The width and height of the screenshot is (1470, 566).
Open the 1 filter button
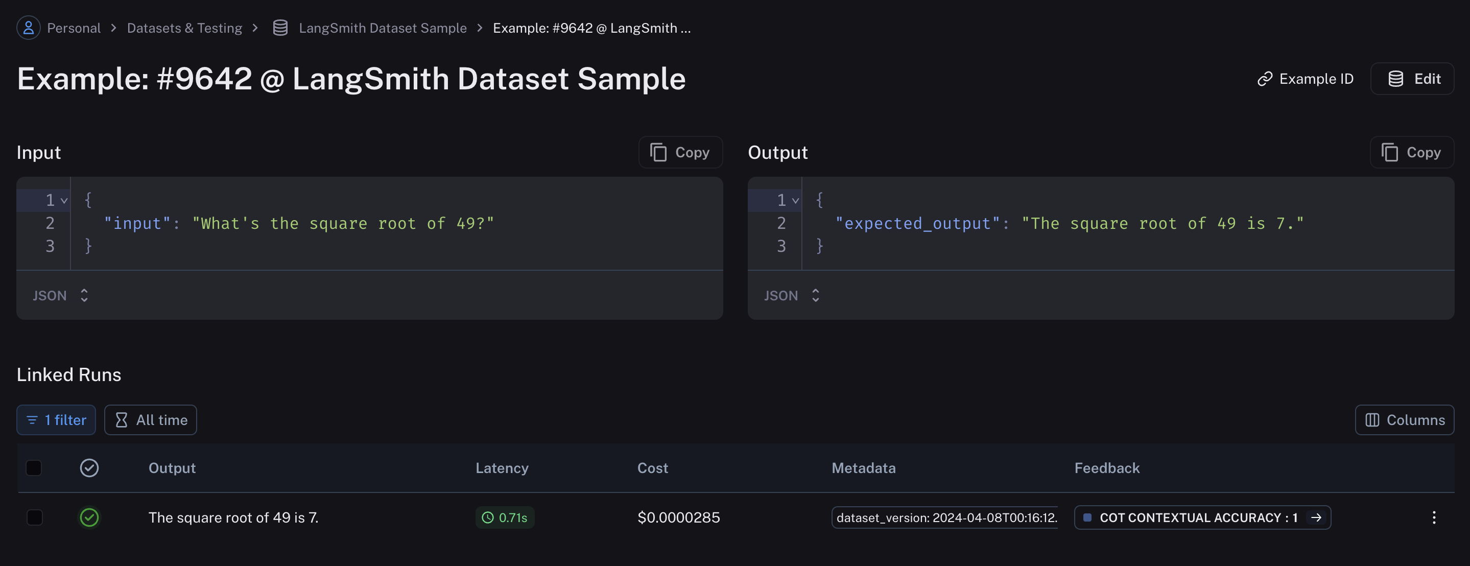(56, 420)
